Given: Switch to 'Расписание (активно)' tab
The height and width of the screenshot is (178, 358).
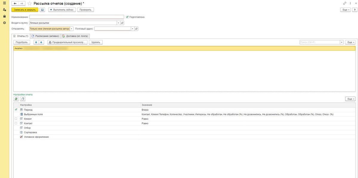Looking at the screenshot, I should pos(45,36).
